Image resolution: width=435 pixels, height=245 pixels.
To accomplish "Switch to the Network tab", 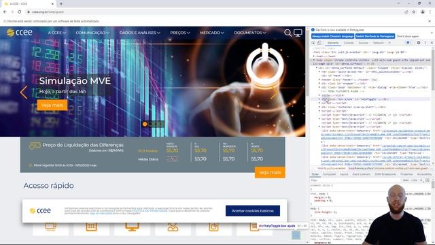I will 379,43.
